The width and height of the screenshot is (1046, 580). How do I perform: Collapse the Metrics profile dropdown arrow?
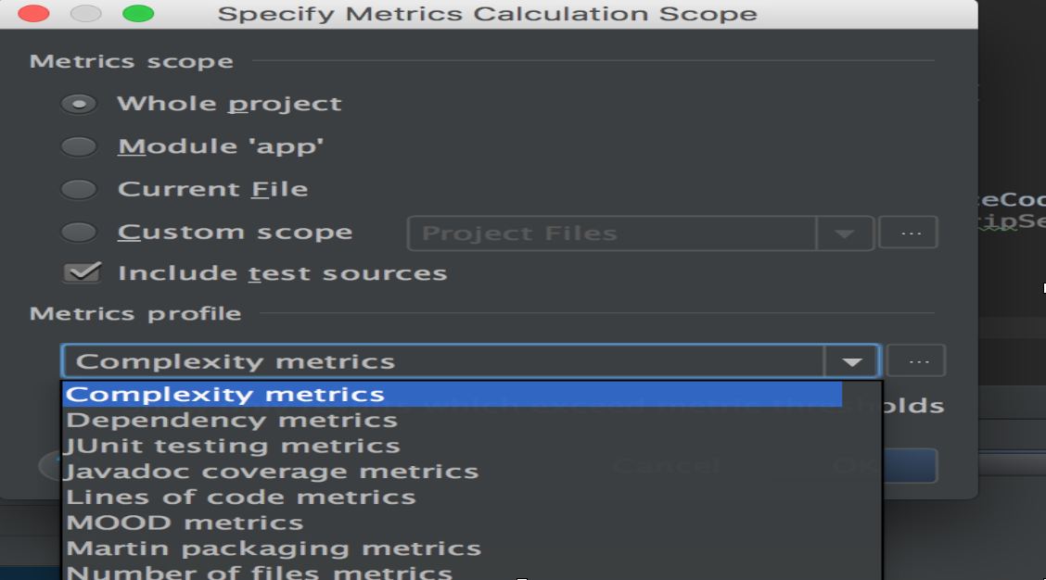coord(851,361)
